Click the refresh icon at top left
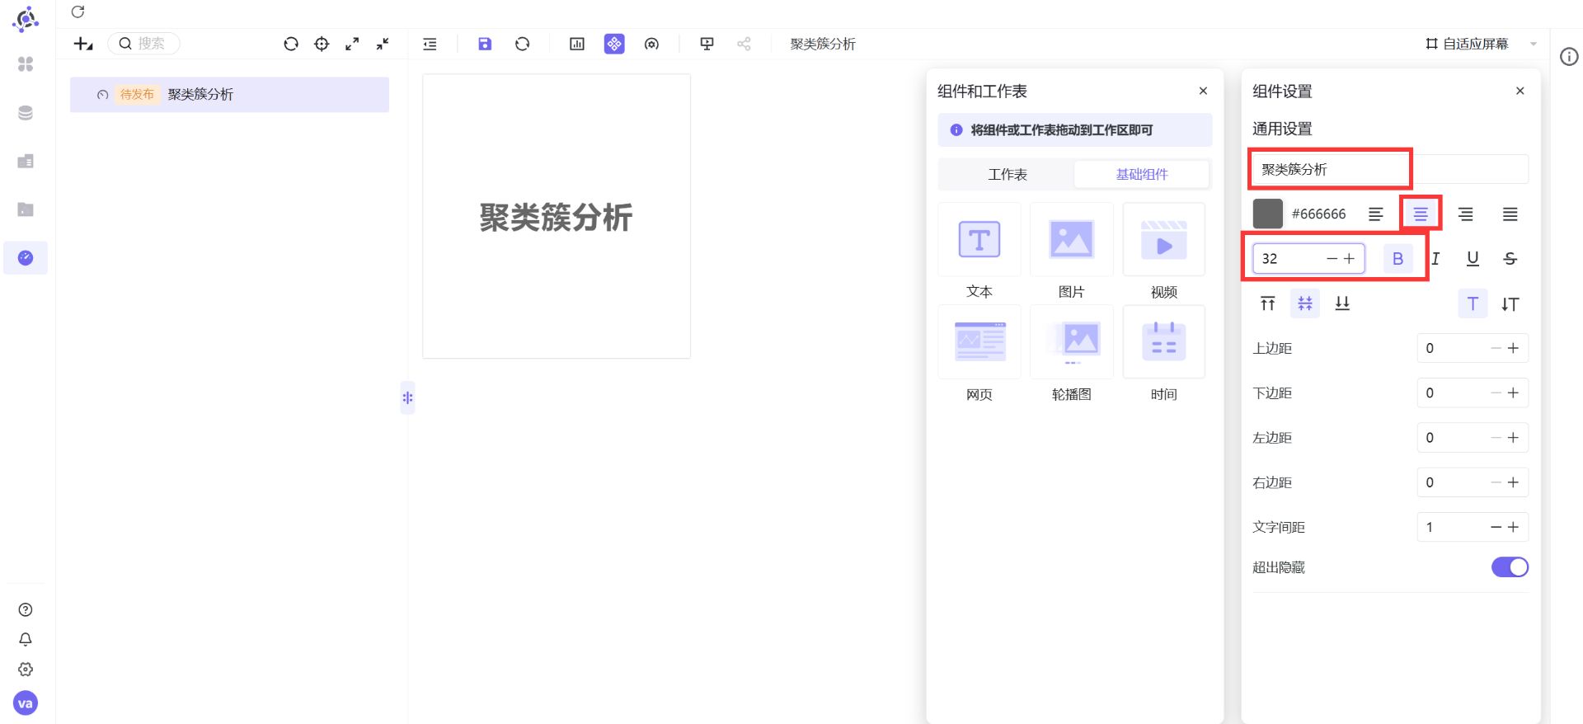 pyautogui.click(x=78, y=12)
